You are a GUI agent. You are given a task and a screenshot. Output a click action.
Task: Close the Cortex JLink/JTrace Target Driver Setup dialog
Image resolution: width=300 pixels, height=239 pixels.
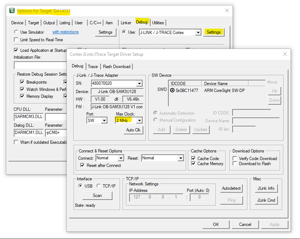point(285,54)
